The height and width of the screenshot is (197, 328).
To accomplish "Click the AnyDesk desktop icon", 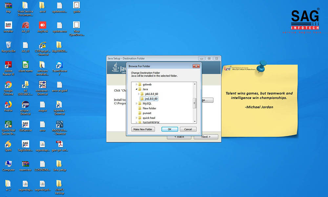I will [x=42, y=26].
